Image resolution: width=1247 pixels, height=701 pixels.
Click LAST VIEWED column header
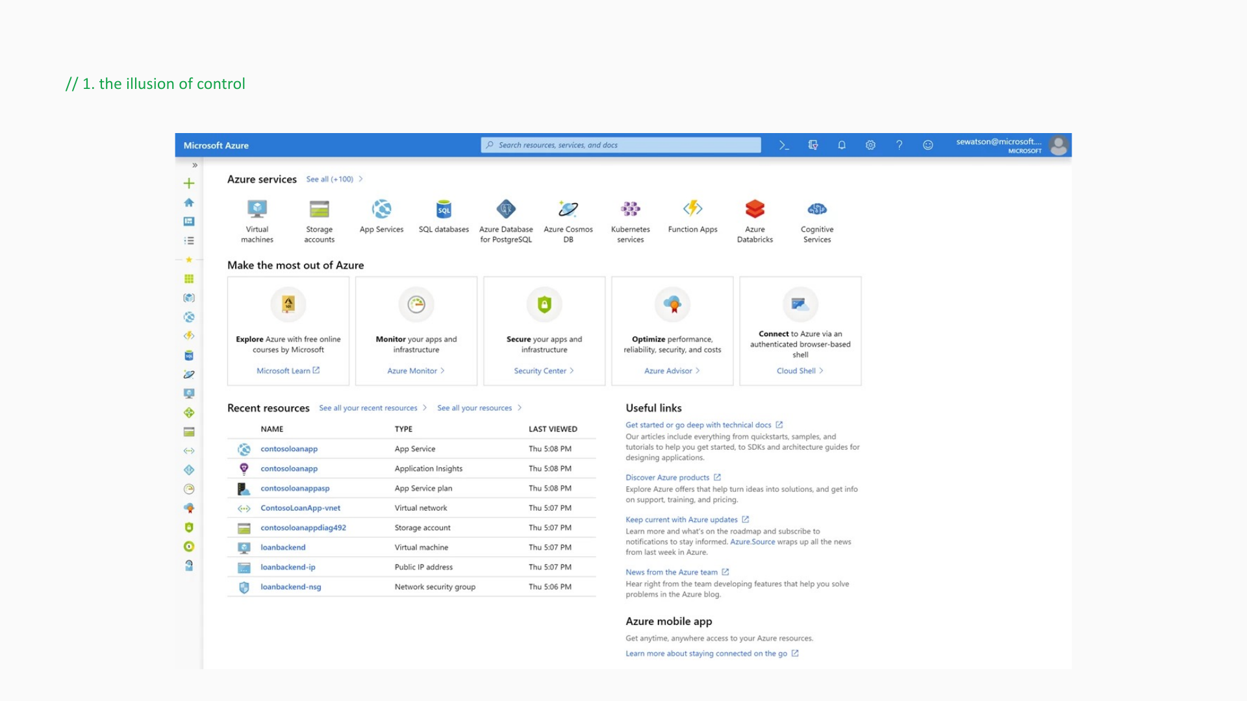point(553,429)
